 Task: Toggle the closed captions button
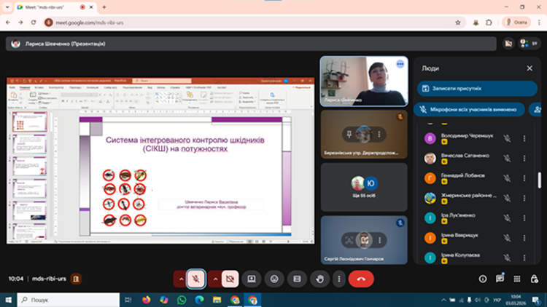pos(297,279)
